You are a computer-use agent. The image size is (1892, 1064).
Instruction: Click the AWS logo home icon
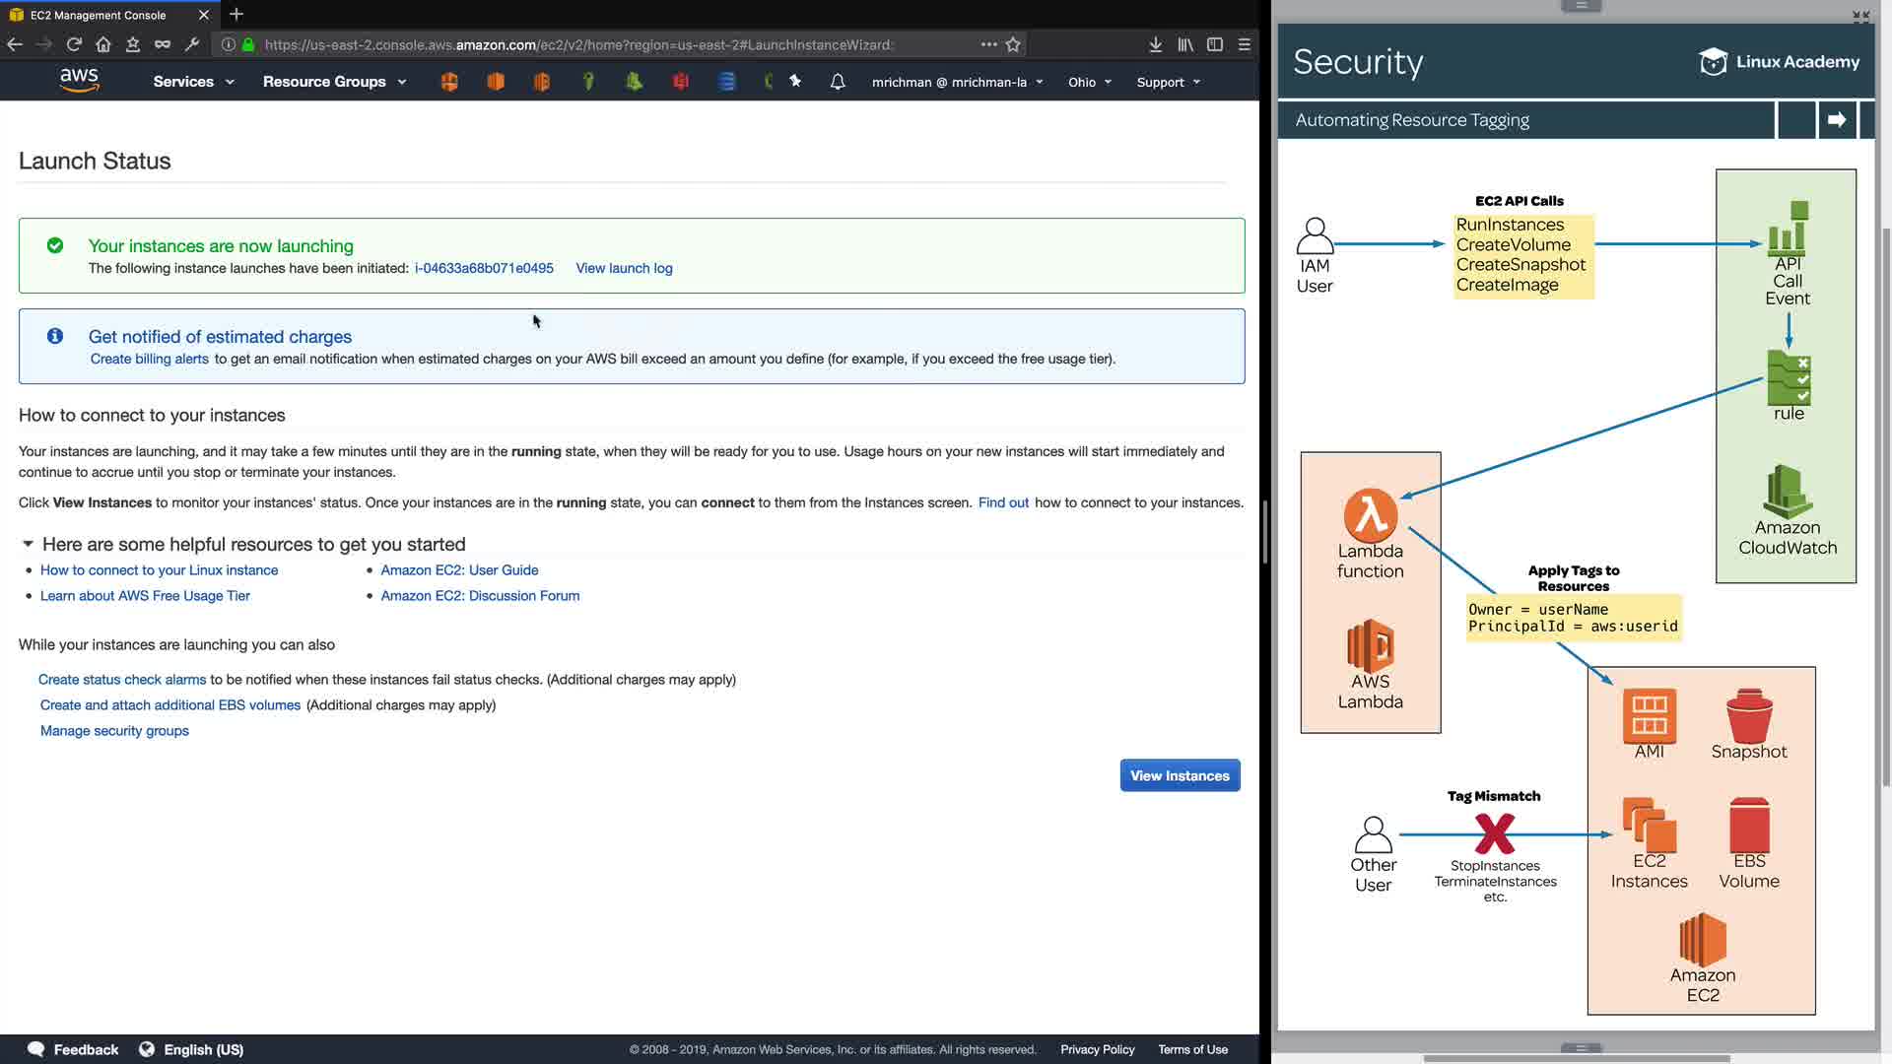click(79, 80)
